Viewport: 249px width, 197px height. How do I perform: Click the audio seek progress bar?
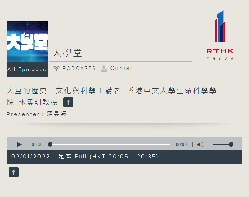click(x=110, y=144)
